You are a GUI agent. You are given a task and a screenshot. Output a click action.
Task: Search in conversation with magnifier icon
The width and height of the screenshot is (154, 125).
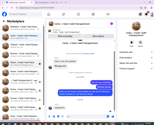(140, 42)
